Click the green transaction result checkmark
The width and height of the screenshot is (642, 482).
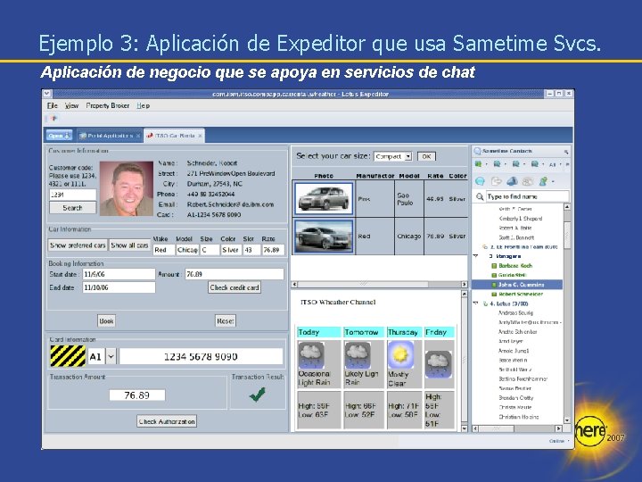coord(258,395)
